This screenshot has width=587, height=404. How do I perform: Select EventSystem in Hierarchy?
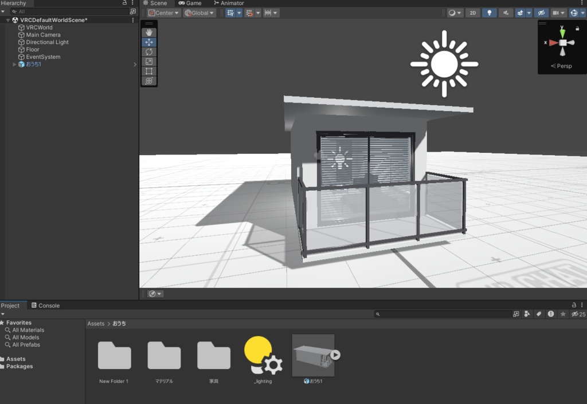pyautogui.click(x=43, y=57)
